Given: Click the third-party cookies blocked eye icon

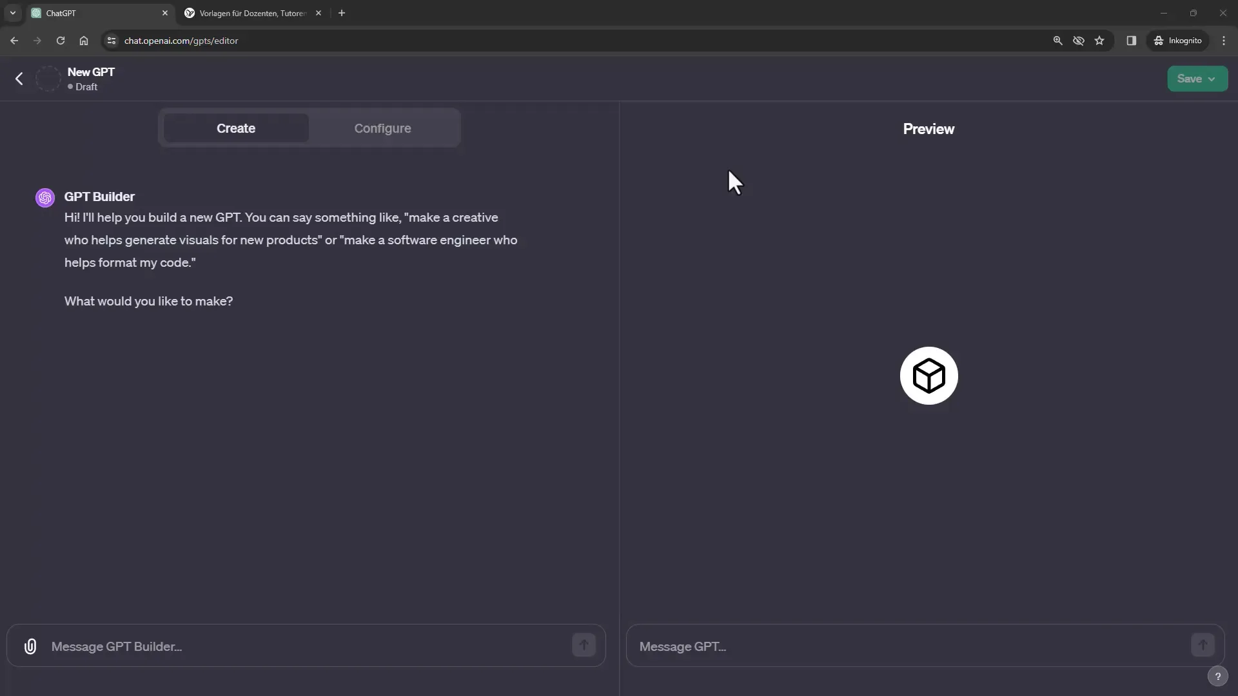Looking at the screenshot, I should [x=1079, y=41].
